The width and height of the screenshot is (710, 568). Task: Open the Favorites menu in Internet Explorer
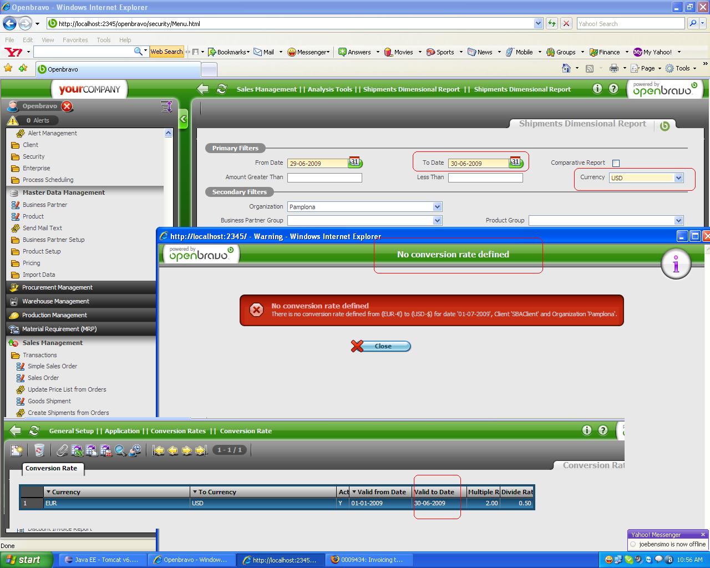point(75,40)
